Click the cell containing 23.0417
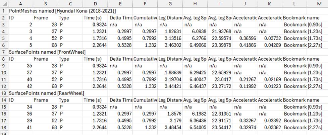This screenshot has height=135, width=328. (220, 79)
